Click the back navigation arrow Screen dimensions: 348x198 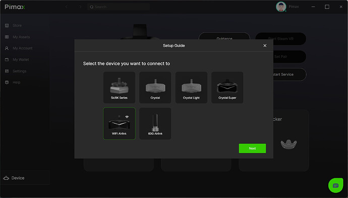click(67, 7)
